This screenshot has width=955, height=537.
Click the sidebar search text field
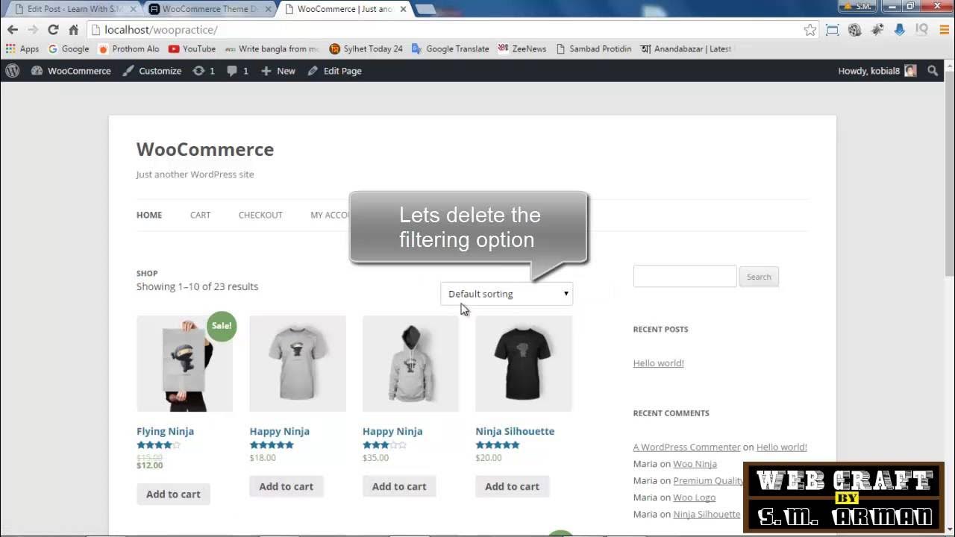tap(685, 276)
